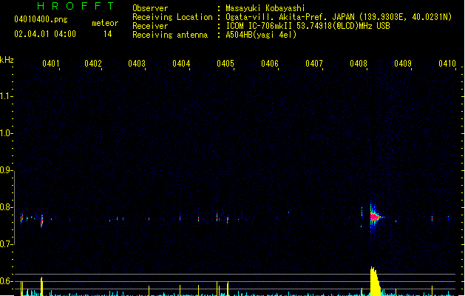This screenshot has height=296, width=465.
Task: Select the A504HB(yagi 4el) antenna text
Action: coord(261,35)
